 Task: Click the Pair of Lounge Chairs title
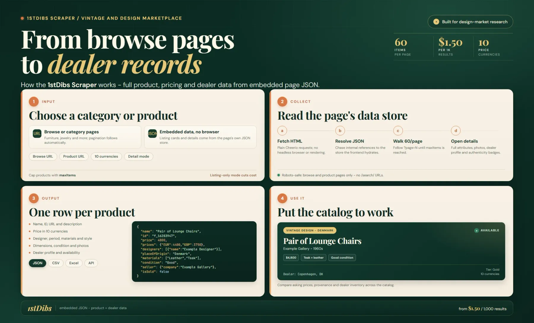(x=322, y=241)
